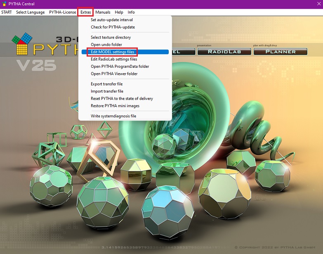Open the Manuals menu
Screen dimensions: 323x254
point(103,12)
